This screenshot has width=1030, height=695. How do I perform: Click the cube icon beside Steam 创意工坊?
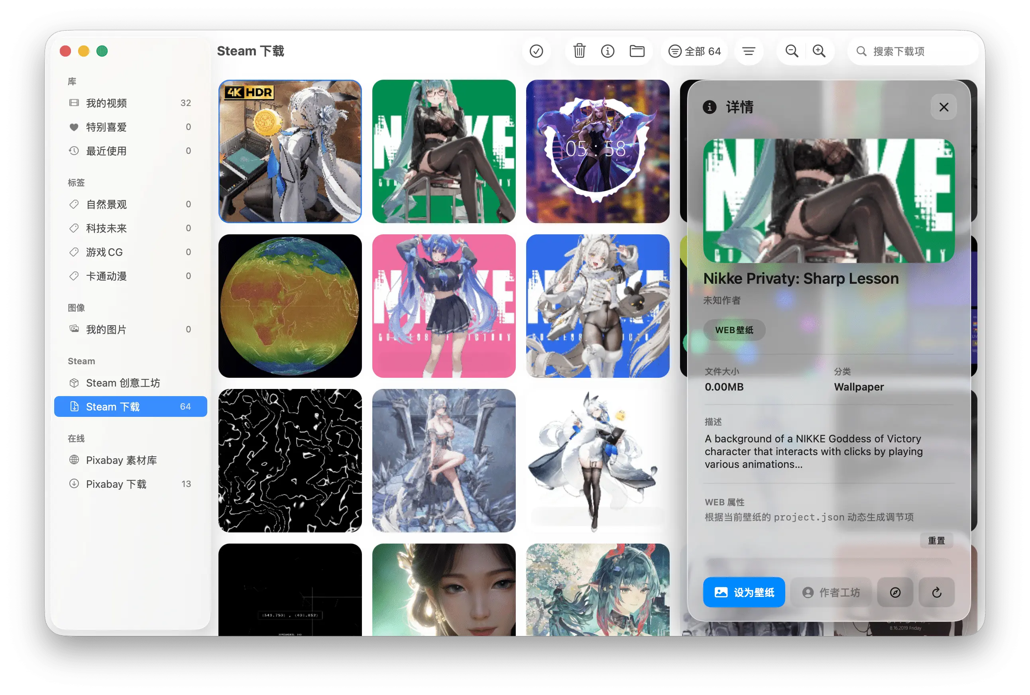click(x=74, y=383)
